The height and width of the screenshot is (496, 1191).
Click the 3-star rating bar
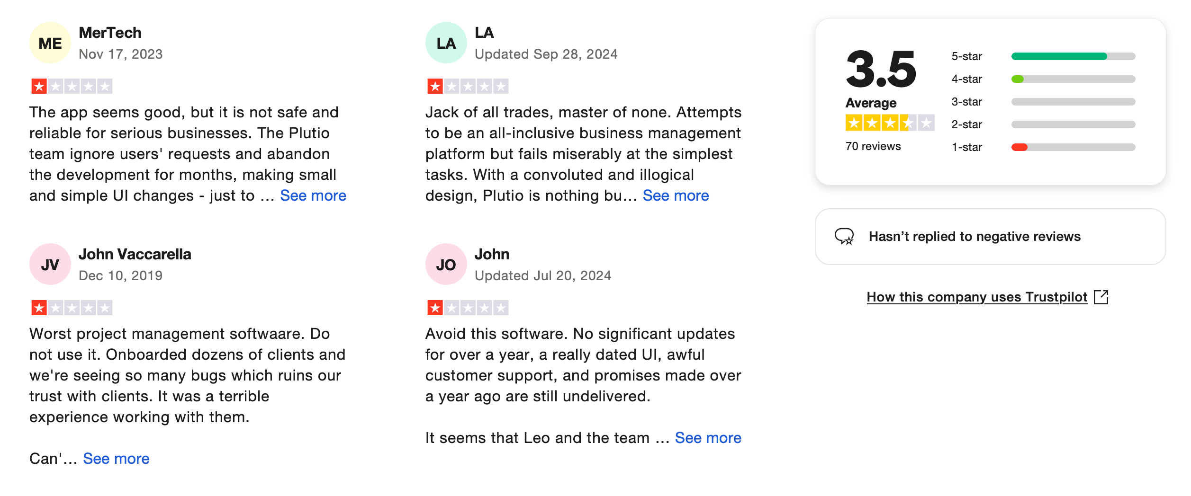1073,102
